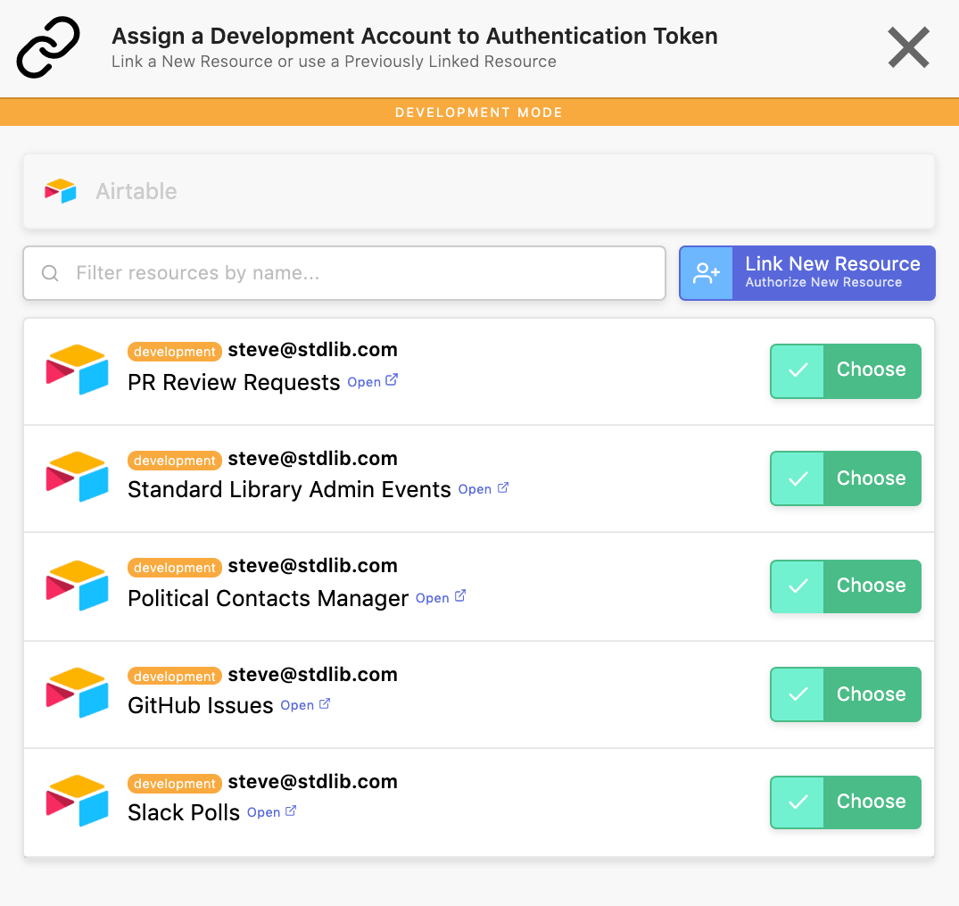The height and width of the screenshot is (906, 959).
Task: Click Airtable icon for GitHub Issues
Action: [77, 693]
